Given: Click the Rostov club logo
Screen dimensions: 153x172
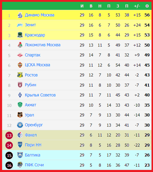Looking at the screenshot, I should [20, 75].
